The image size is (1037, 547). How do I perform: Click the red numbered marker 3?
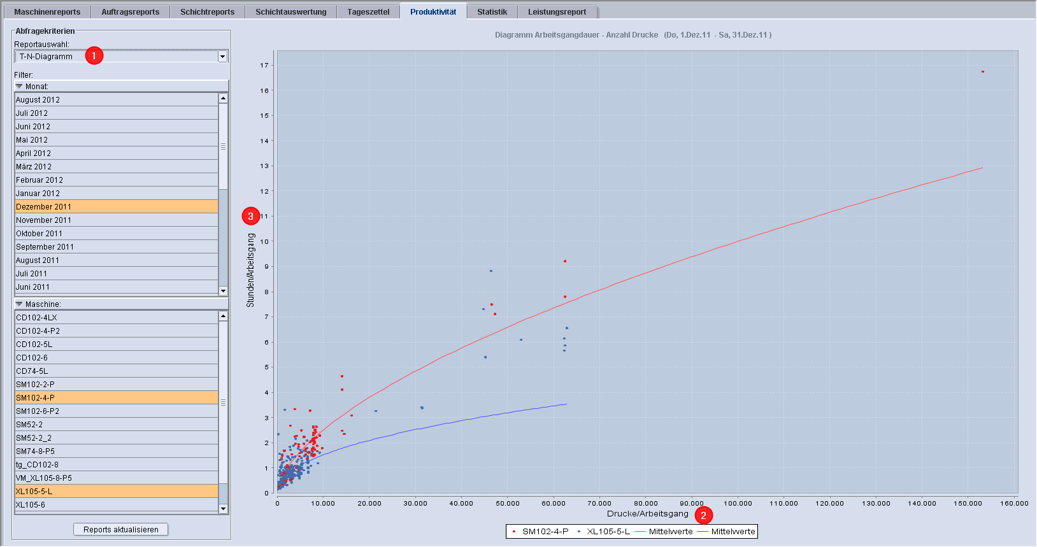250,217
